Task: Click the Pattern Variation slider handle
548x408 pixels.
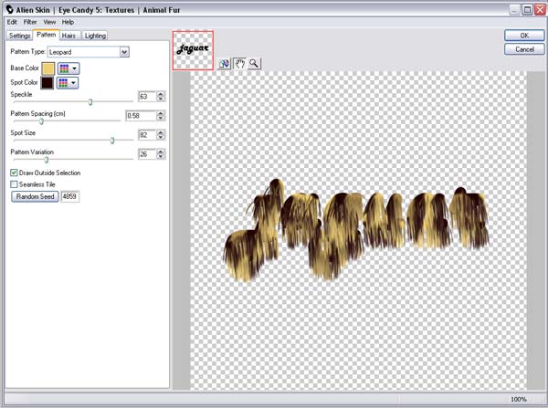Action: click(x=47, y=160)
